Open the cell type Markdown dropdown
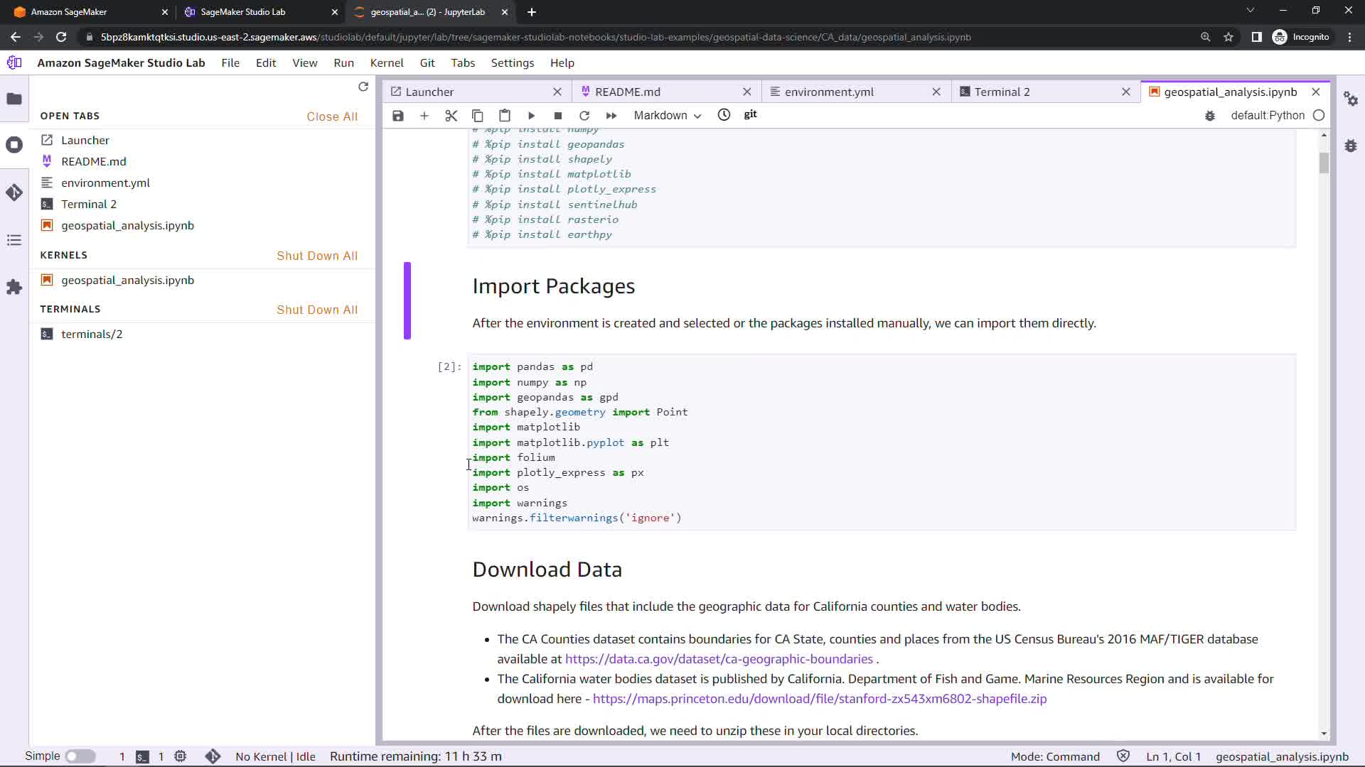The height and width of the screenshot is (767, 1365). click(x=667, y=116)
